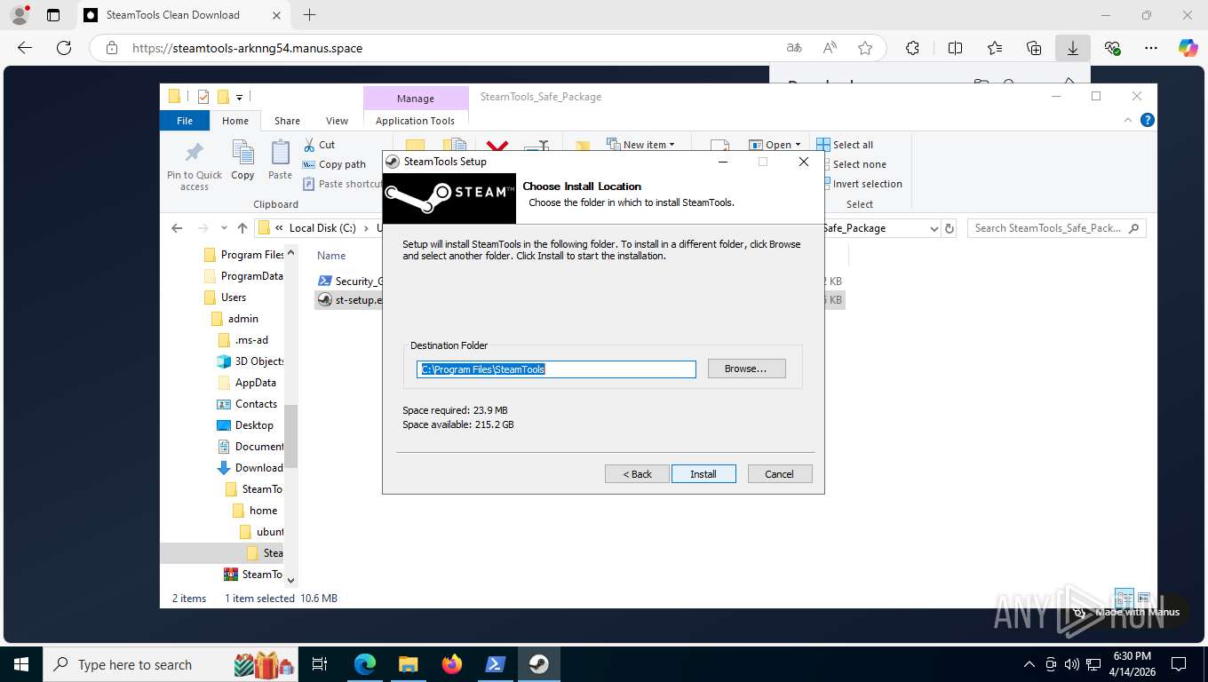The height and width of the screenshot is (682, 1208).
Task: Select Downloads in navigation tree
Action: [x=250, y=468]
